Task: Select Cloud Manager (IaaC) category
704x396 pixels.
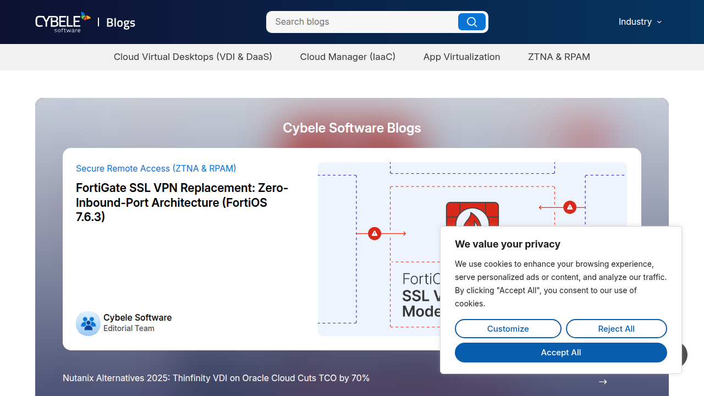Action: point(348,57)
